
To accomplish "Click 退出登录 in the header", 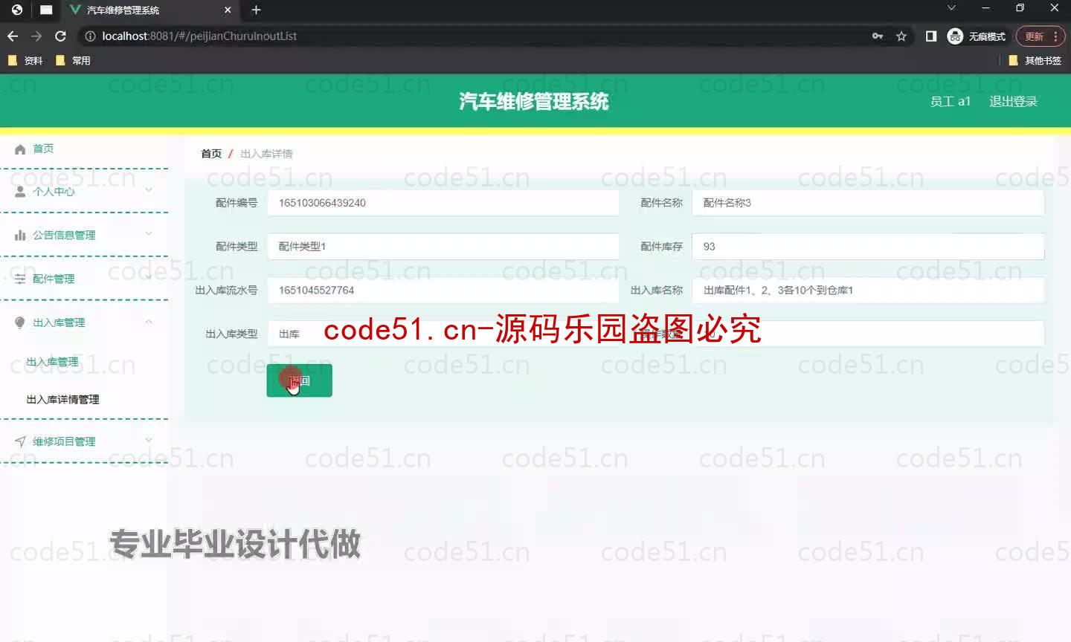I will tap(1013, 102).
